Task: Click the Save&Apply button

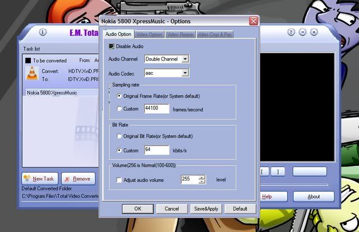Action: pos(206,208)
